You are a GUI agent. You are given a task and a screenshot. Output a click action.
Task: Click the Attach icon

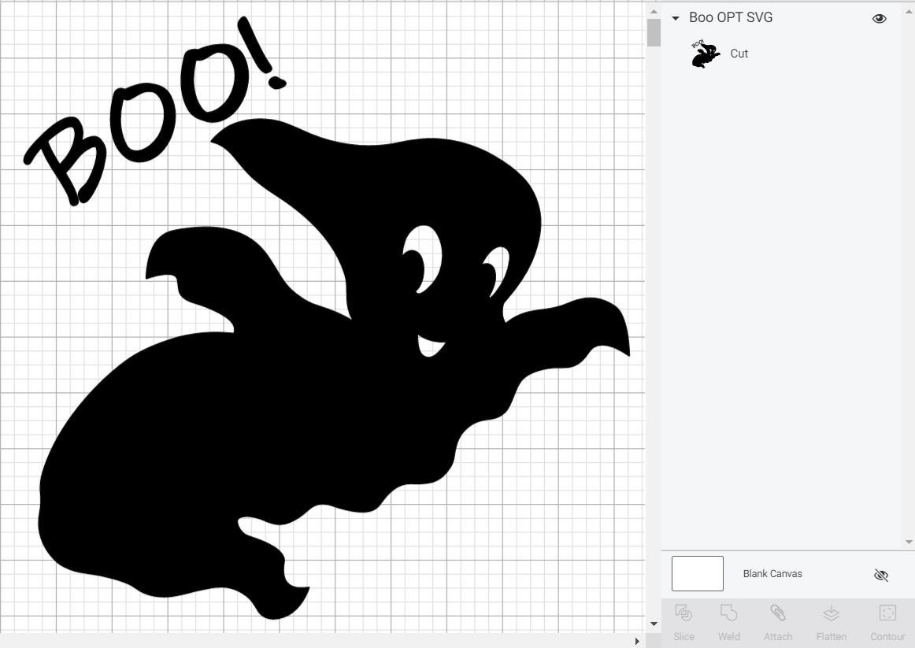tap(778, 613)
